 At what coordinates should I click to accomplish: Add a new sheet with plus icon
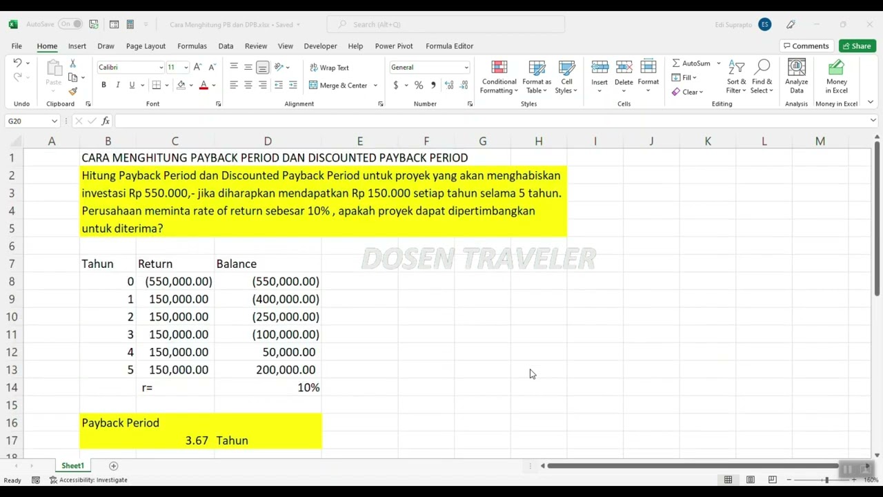tap(114, 466)
